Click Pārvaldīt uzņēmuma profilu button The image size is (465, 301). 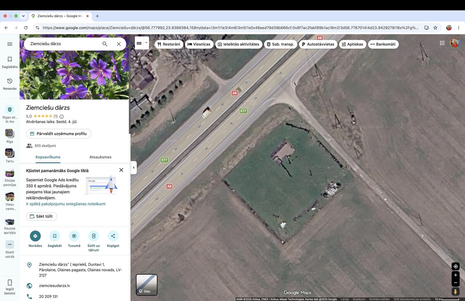click(x=59, y=134)
